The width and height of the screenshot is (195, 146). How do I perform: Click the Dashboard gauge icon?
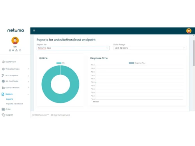pos(3,62)
